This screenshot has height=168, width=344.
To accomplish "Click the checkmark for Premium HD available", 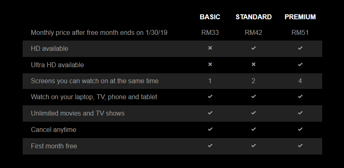I will pos(300,48).
